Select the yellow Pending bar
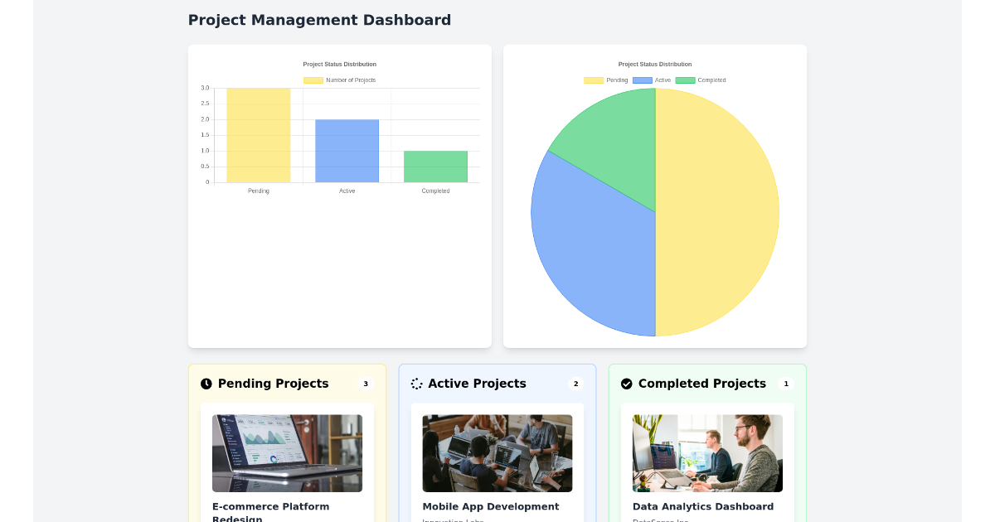995x522 pixels. click(x=258, y=135)
